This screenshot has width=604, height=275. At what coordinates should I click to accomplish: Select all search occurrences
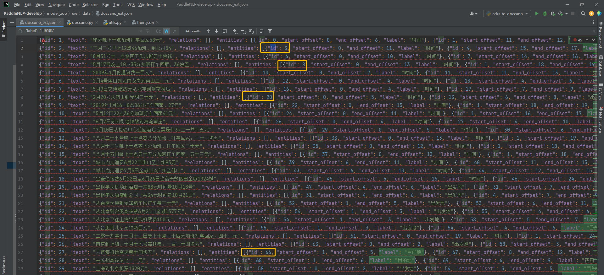(251, 31)
